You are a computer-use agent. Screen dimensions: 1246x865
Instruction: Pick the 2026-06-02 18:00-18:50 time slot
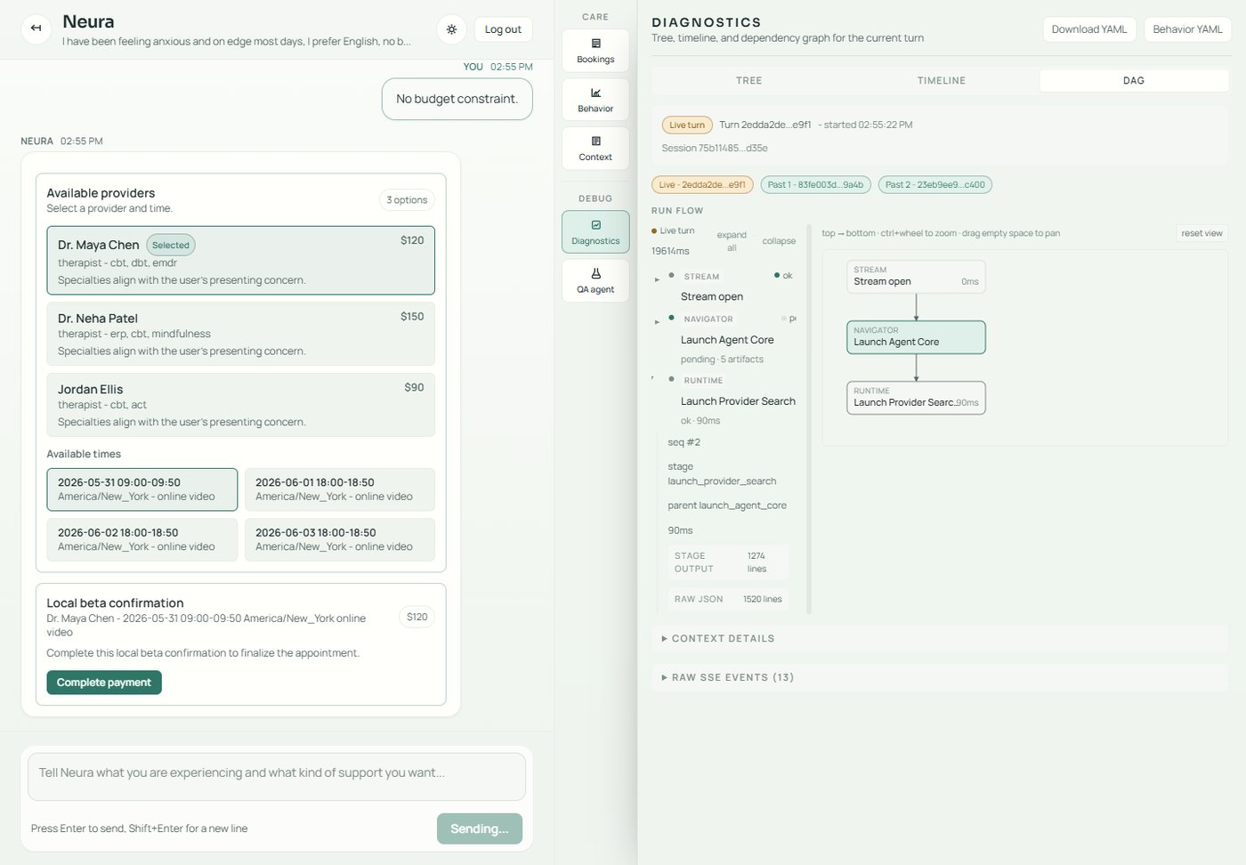click(x=142, y=539)
